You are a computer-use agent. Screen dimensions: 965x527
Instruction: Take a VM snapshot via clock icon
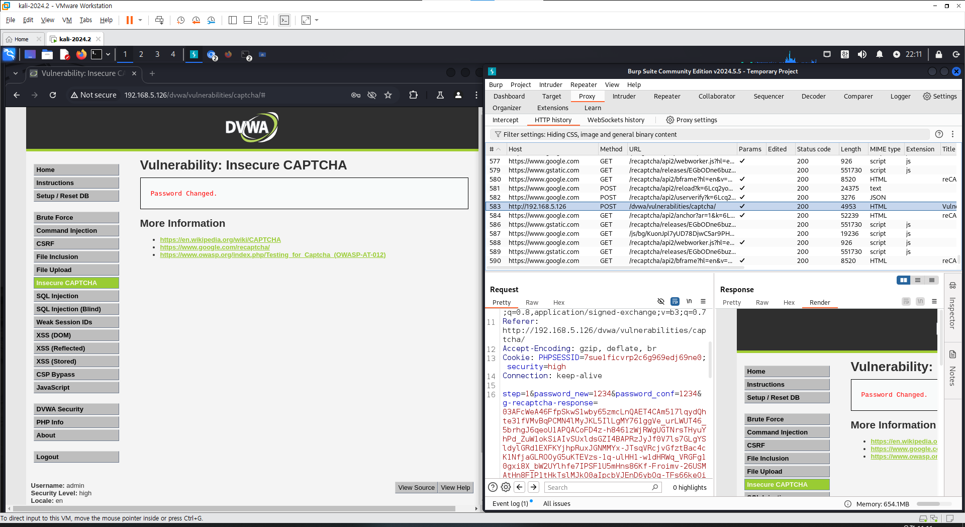(x=181, y=20)
